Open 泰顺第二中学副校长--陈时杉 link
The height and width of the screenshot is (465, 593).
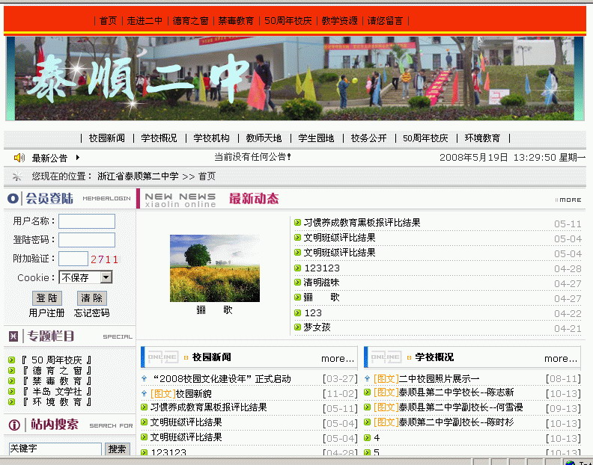pos(443,422)
